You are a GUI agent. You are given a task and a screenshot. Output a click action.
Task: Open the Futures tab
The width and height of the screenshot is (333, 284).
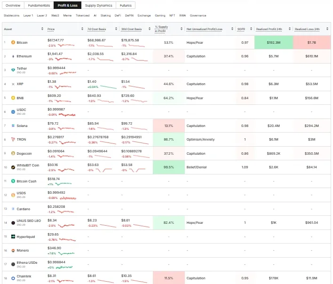point(126,5)
